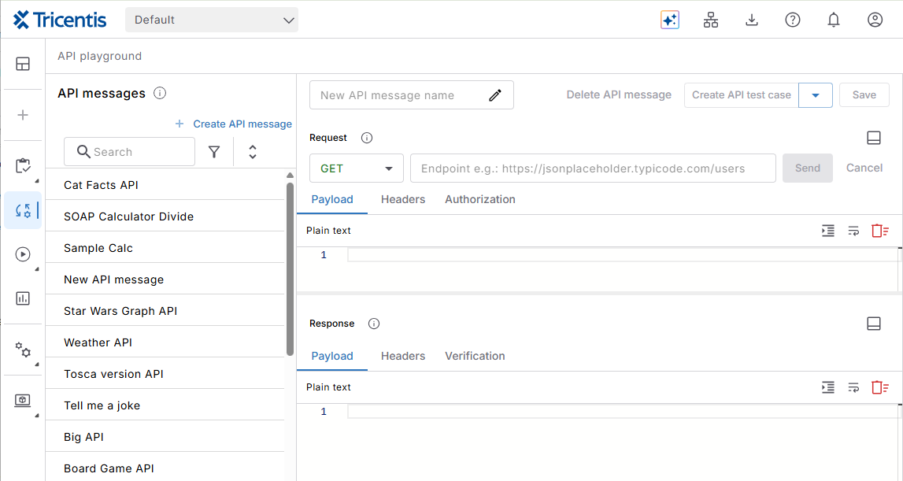
Task: Click the API messages list scrollbar
Action: click(290, 268)
